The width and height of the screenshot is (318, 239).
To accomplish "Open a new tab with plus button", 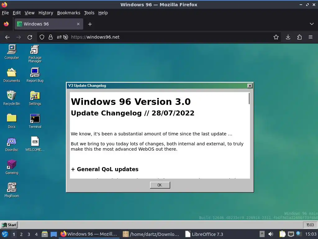I will 90,24.
